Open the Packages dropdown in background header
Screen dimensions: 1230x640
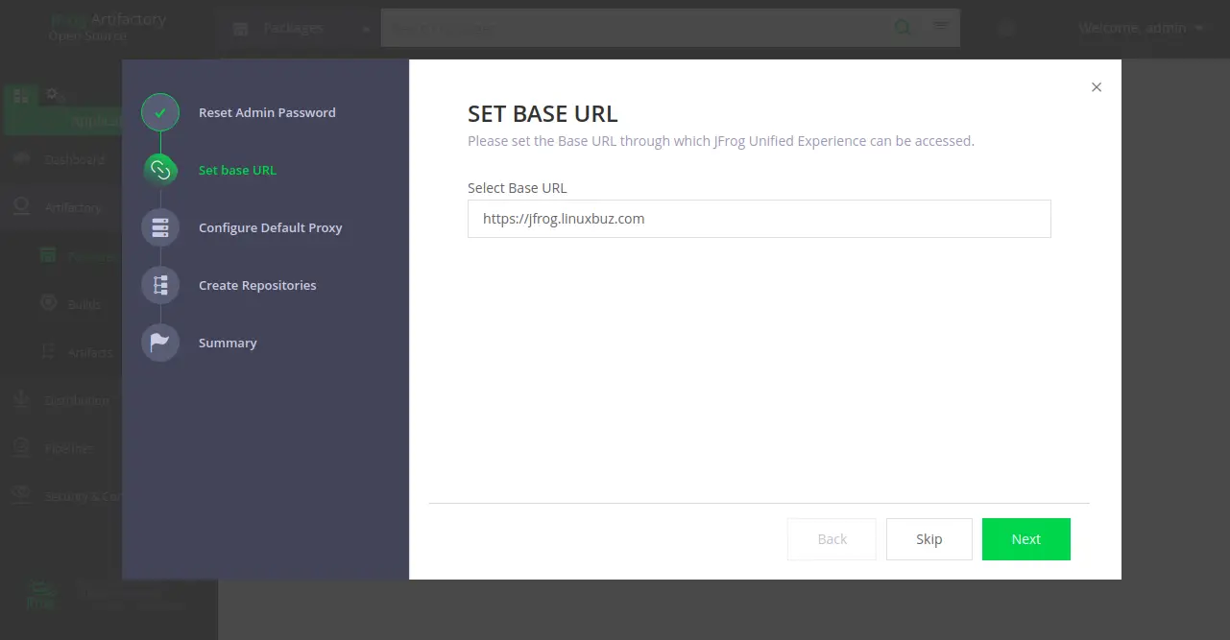(x=301, y=29)
